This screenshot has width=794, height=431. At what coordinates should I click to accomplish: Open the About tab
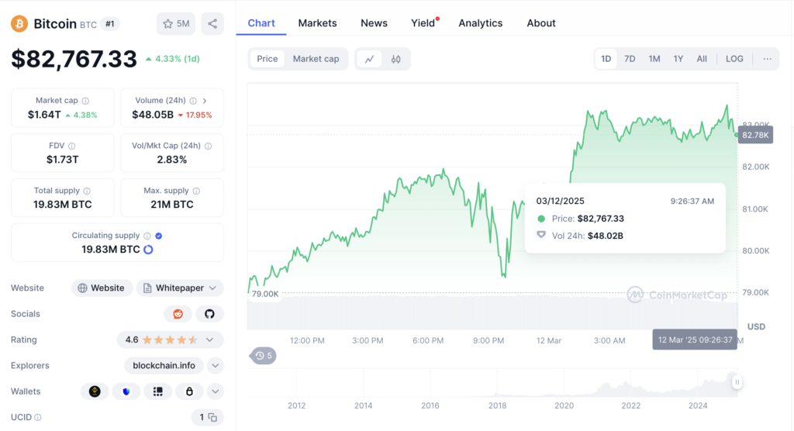point(541,23)
